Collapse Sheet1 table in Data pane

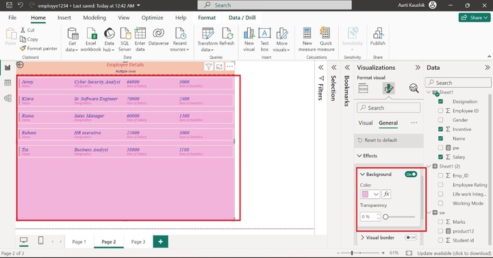(429, 92)
